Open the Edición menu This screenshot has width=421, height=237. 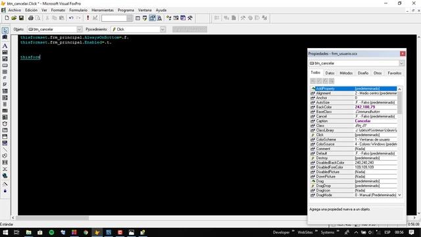coord(32,10)
